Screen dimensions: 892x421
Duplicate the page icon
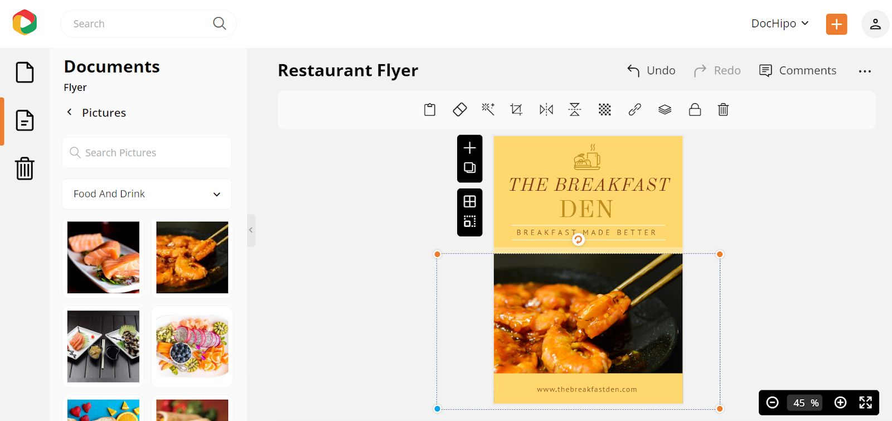[x=470, y=168]
